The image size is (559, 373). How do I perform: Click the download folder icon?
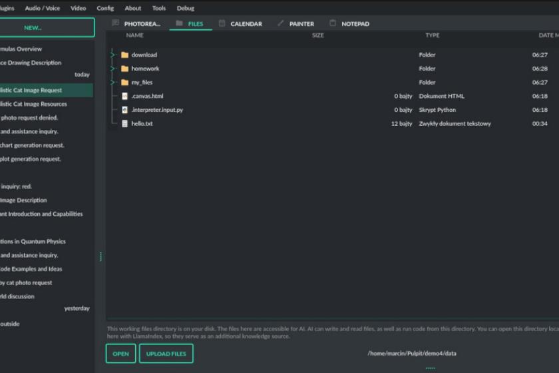point(125,55)
